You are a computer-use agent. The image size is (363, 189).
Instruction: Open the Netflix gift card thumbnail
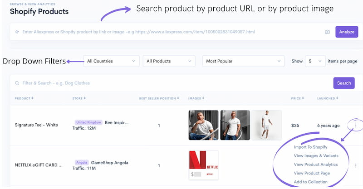pos(203,165)
